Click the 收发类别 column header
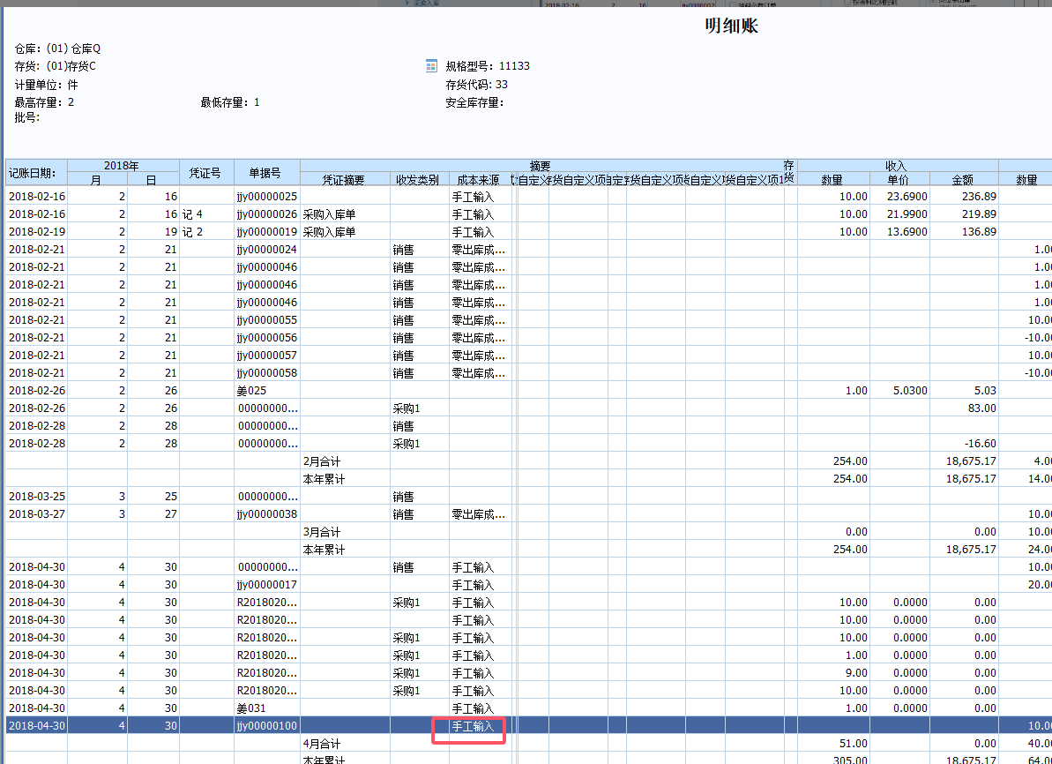Image resolution: width=1052 pixels, height=764 pixels. tap(419, 179)
